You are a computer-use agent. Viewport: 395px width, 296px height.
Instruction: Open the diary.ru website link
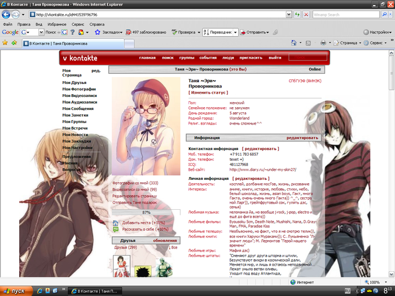coord(263,170)
